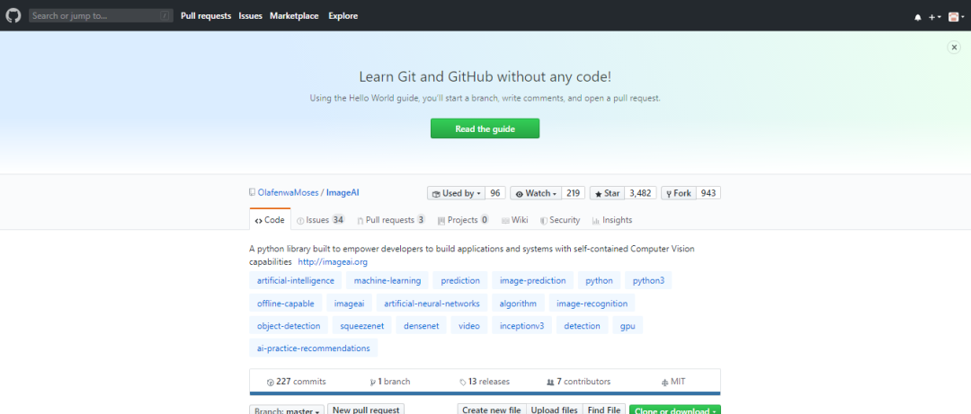Open the inceptionv3 topic tag
This screenshot has width=971, height=414.
pyautogui.click(x=521, y=325)
